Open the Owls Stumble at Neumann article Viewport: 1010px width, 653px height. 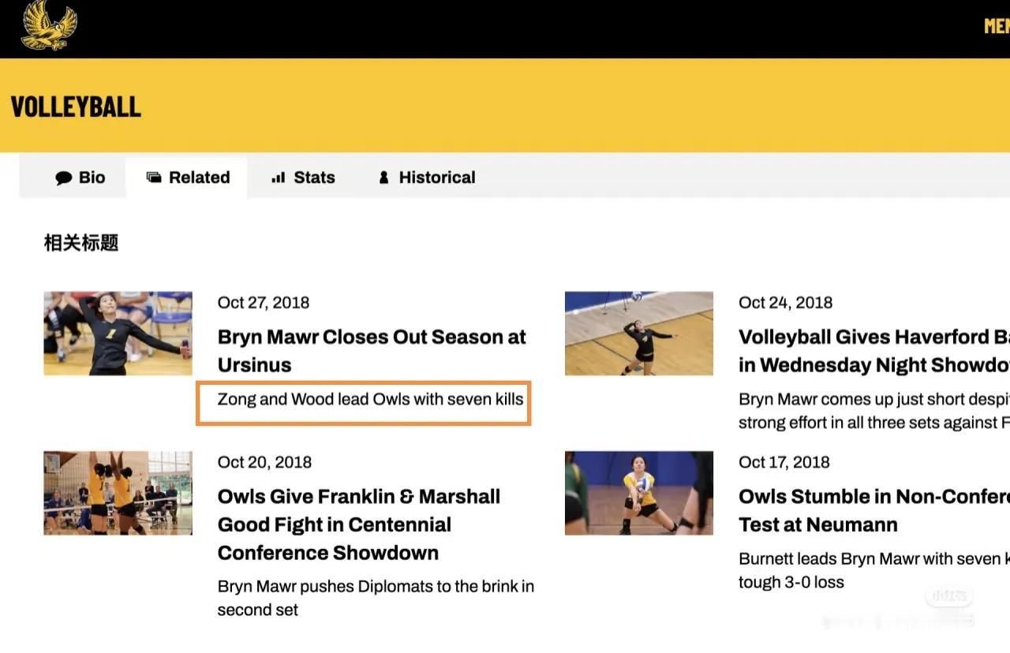tap(874, 510)
